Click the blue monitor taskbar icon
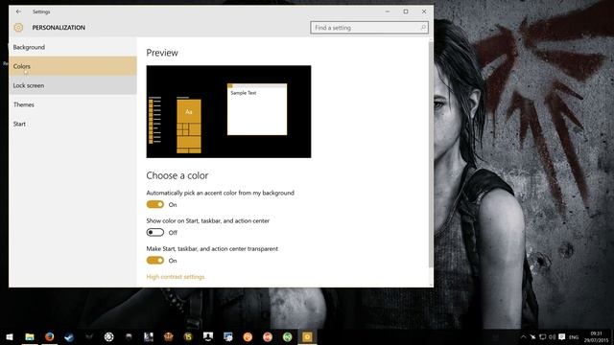The image size is (614, 345). [228, 336]
